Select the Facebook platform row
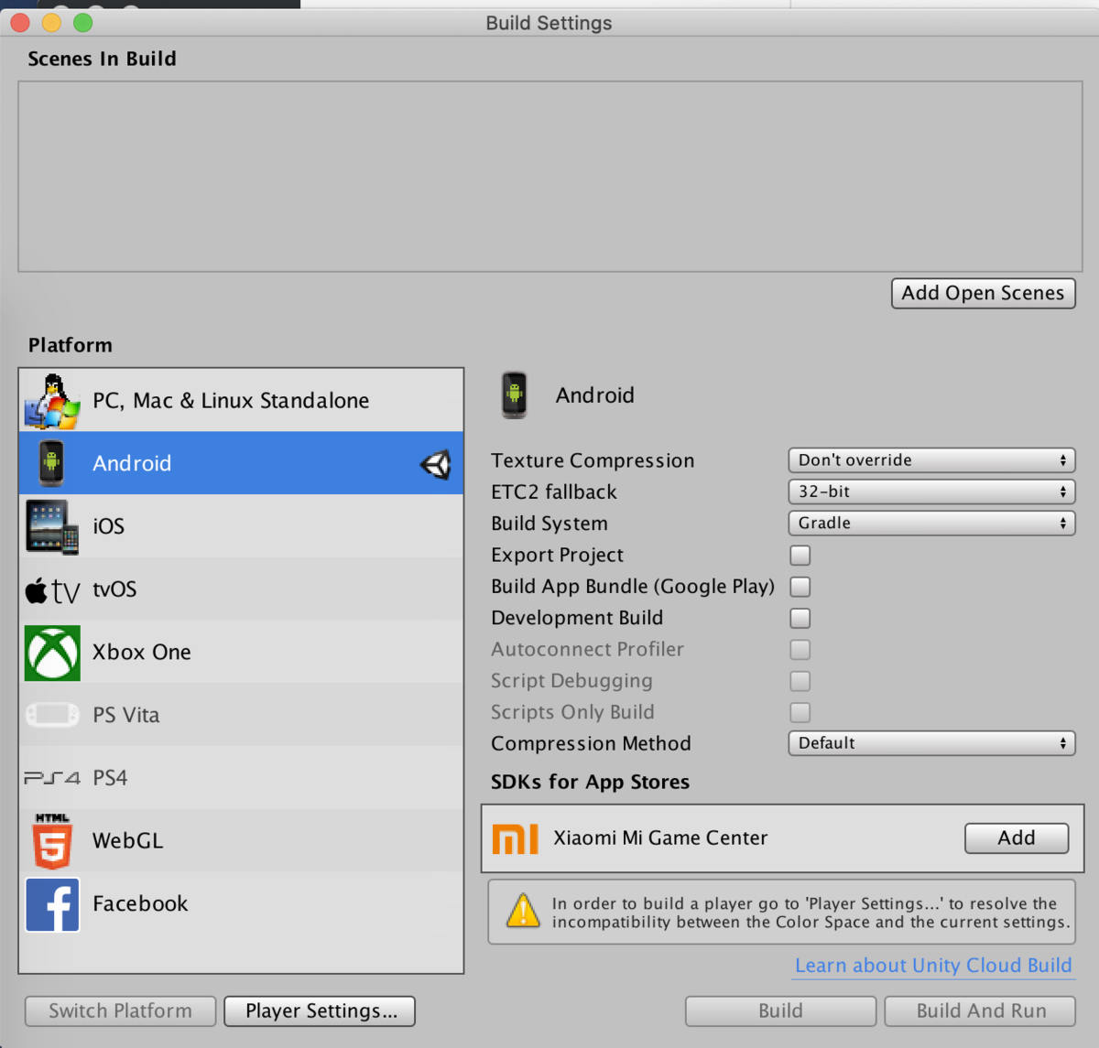The width and height of the screenshot is (1099, 1048). coord(241,904)
